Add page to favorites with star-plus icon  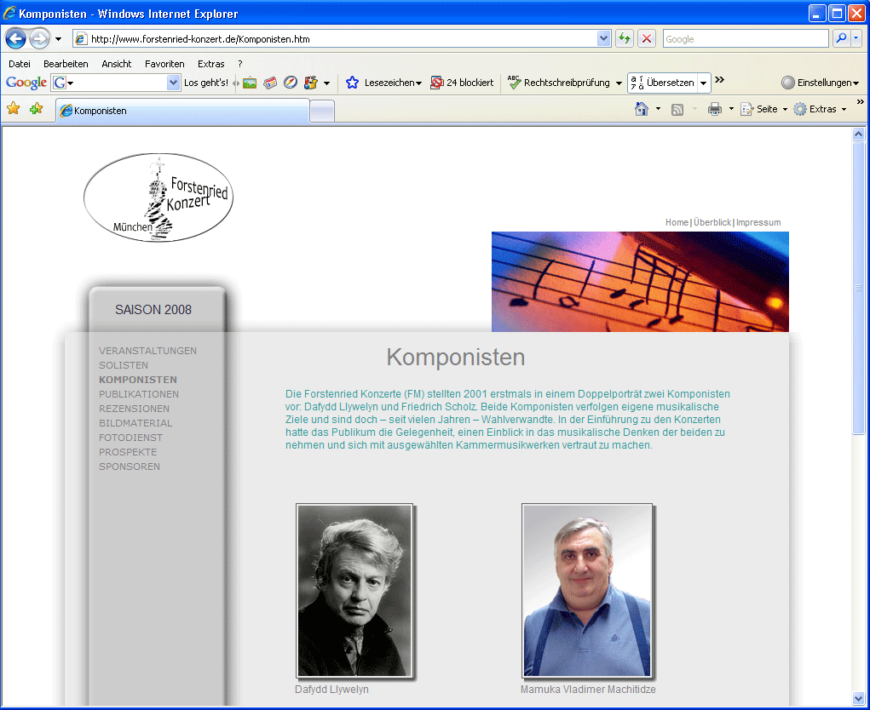click(x=36, y=109)
